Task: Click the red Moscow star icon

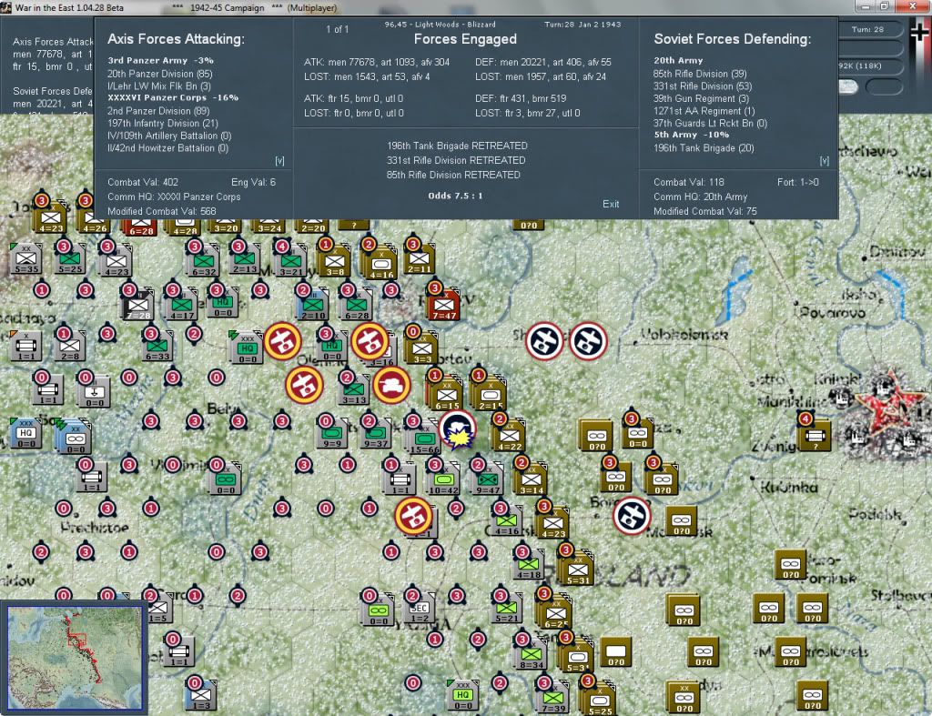Action: coord(888,406)
